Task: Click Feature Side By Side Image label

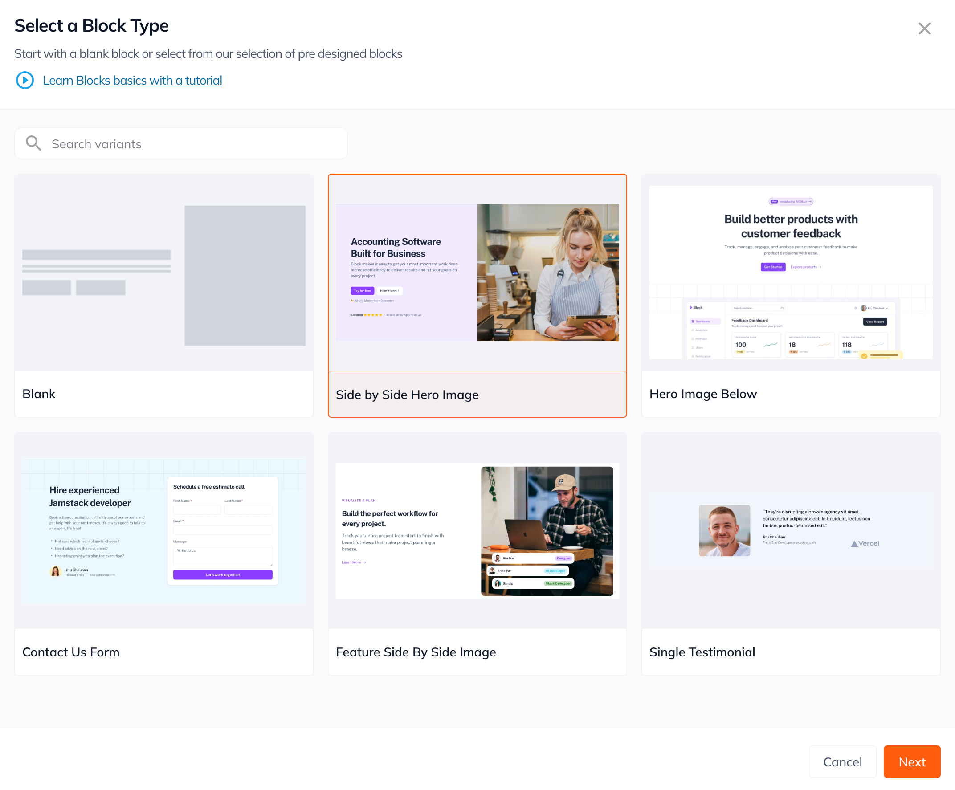Action: coord(416,652)
